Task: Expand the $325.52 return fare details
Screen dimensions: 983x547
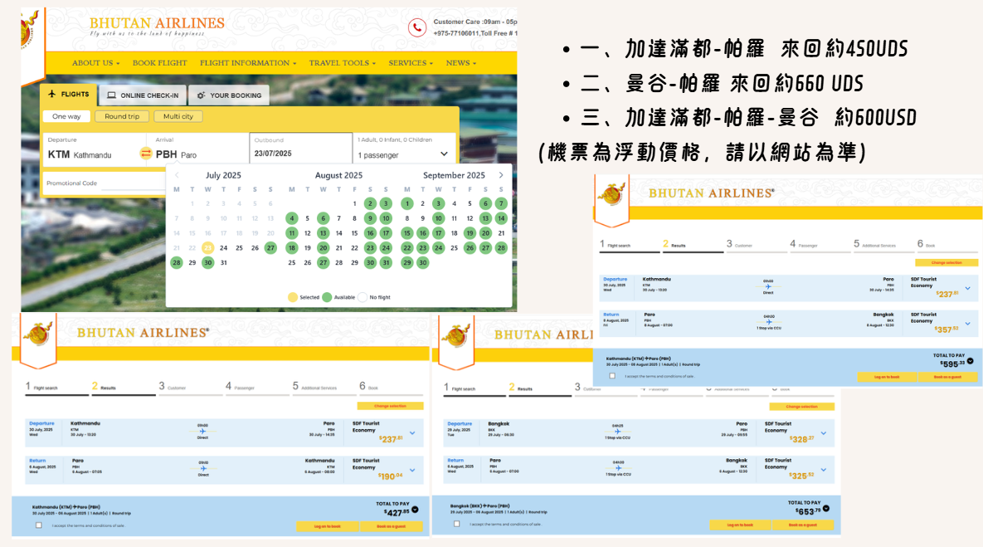Action: [824, 469]
